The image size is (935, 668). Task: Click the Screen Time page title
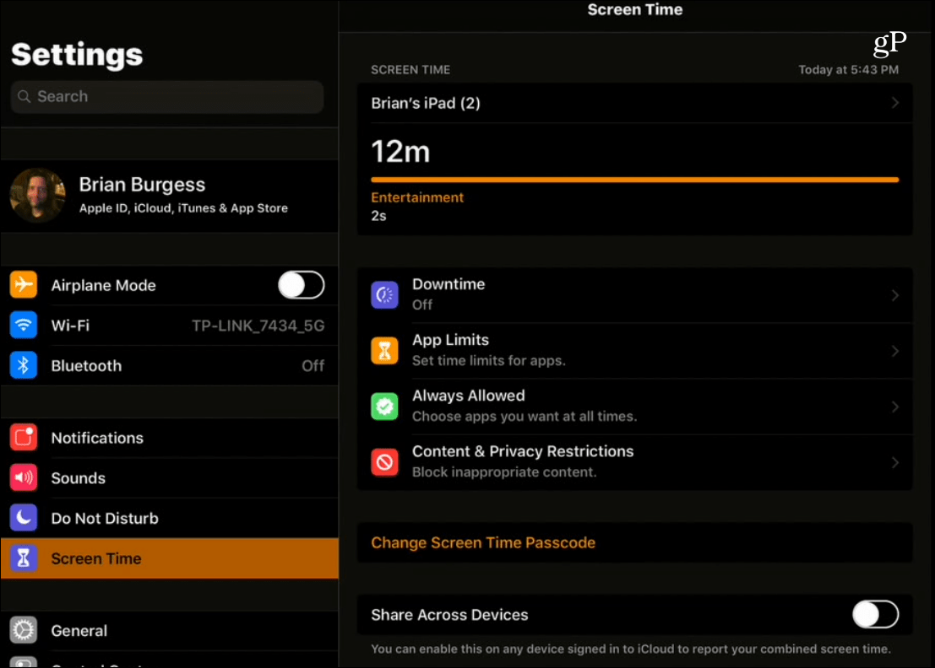635,9
